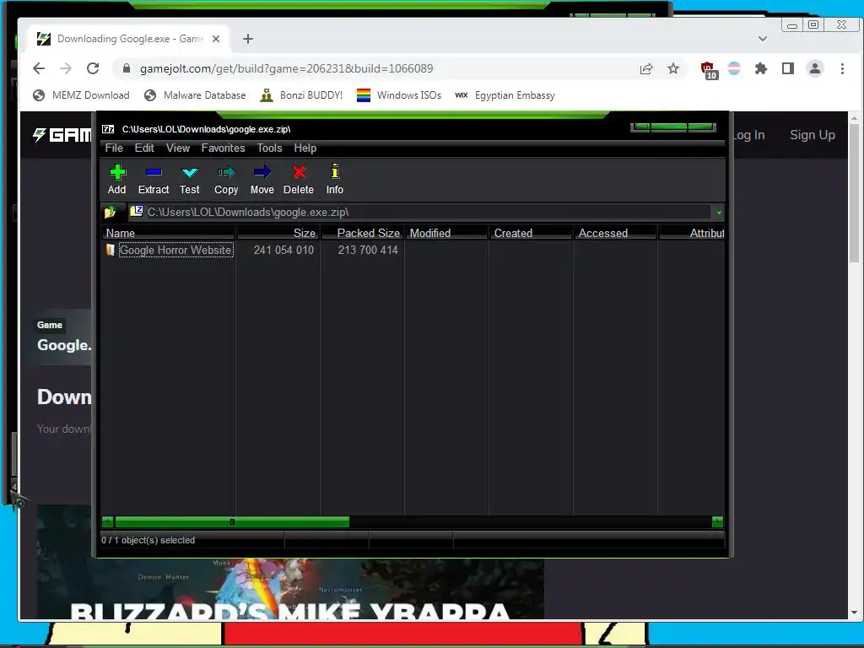864x648 pixels.
Task: Open a new Chrome tab
Action: 248,39
